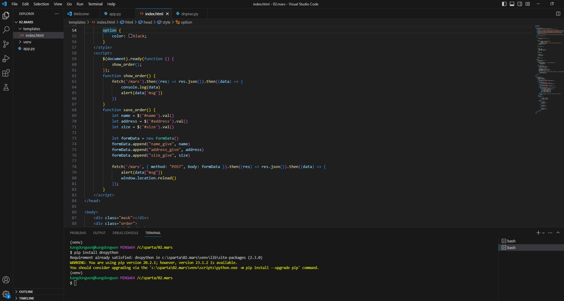Switch to the app.py editor tab
Image resolution: width=564 pixels, height=301 pixels.
[115, 14]
